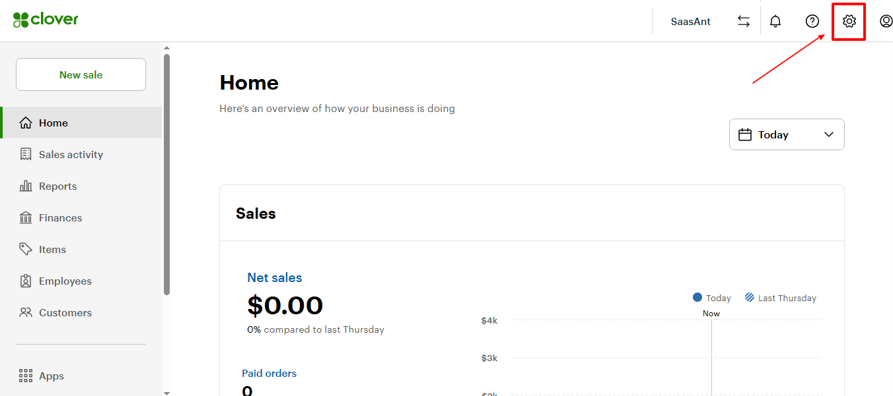
Task: Click the Apps grid icon
Action: [26, 376]
